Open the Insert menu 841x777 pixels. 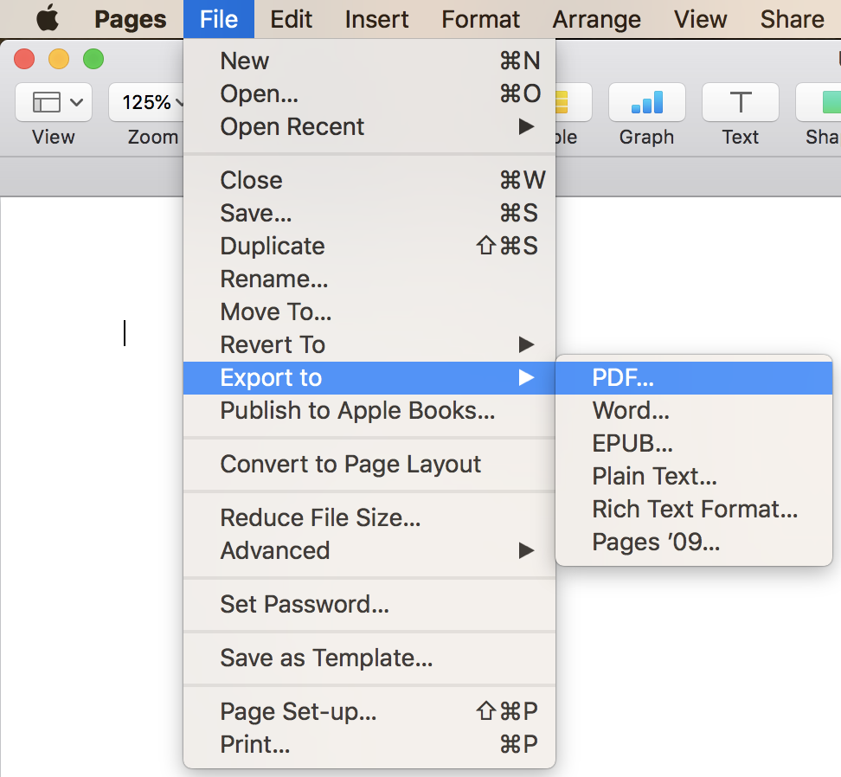pos(376,19)
